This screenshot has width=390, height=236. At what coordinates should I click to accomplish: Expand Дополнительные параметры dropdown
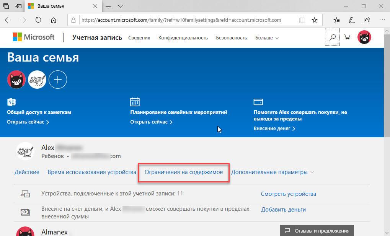click(x=273, y=173)
